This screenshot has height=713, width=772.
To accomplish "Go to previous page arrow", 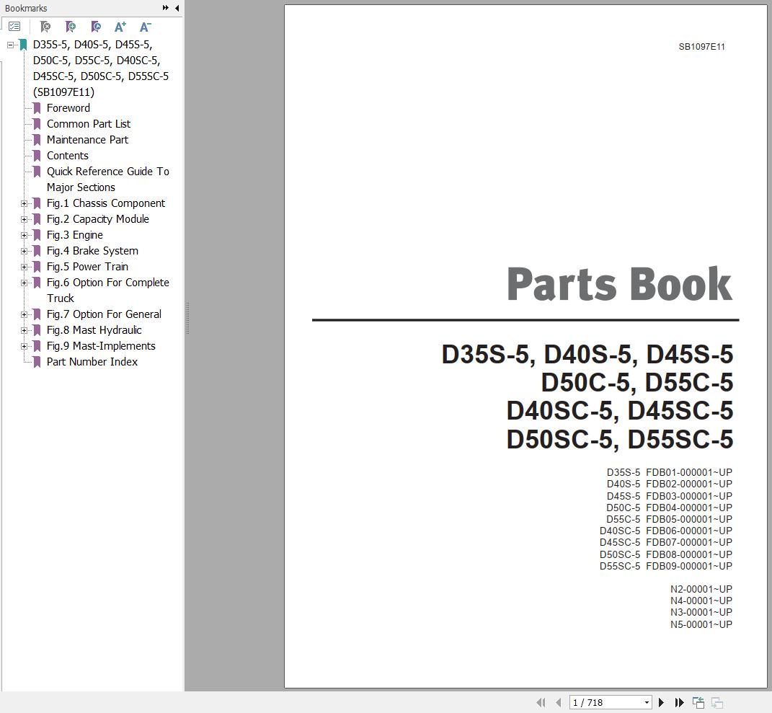I will (x=559, y=703).
